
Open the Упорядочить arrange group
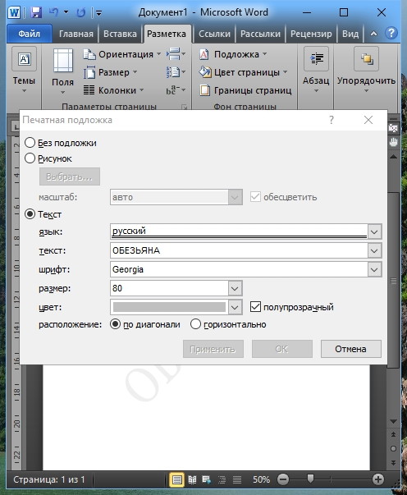click(366, 70)
